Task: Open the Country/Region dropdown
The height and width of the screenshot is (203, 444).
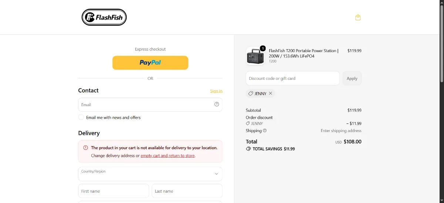Action: pyautogui.click(x=150, y=174)
